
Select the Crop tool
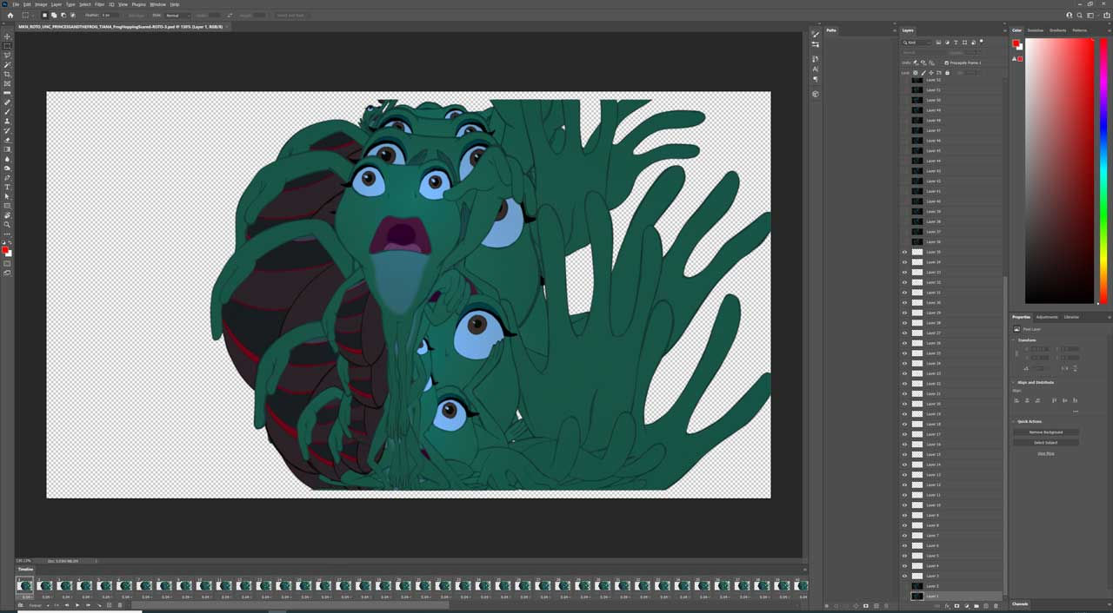[8, 75]
